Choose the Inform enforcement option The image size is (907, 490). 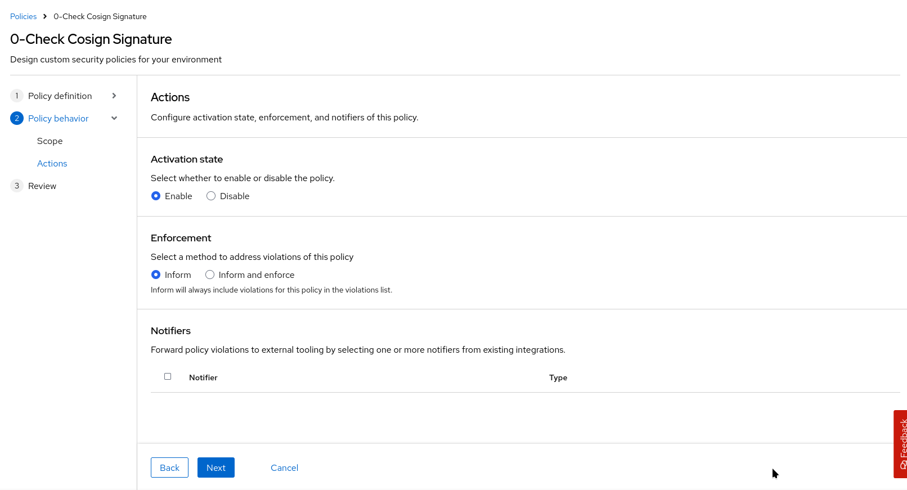click(156, 275)
